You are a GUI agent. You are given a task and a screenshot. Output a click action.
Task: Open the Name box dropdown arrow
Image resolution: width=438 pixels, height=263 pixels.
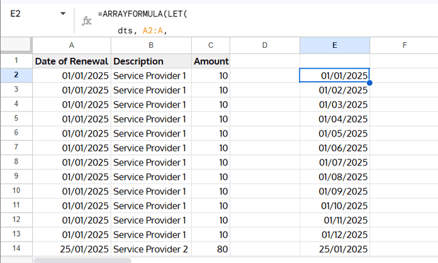63,14
